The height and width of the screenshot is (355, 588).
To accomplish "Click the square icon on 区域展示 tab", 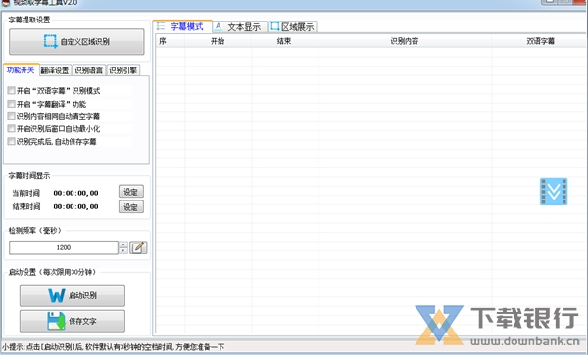I will (275, 26).
